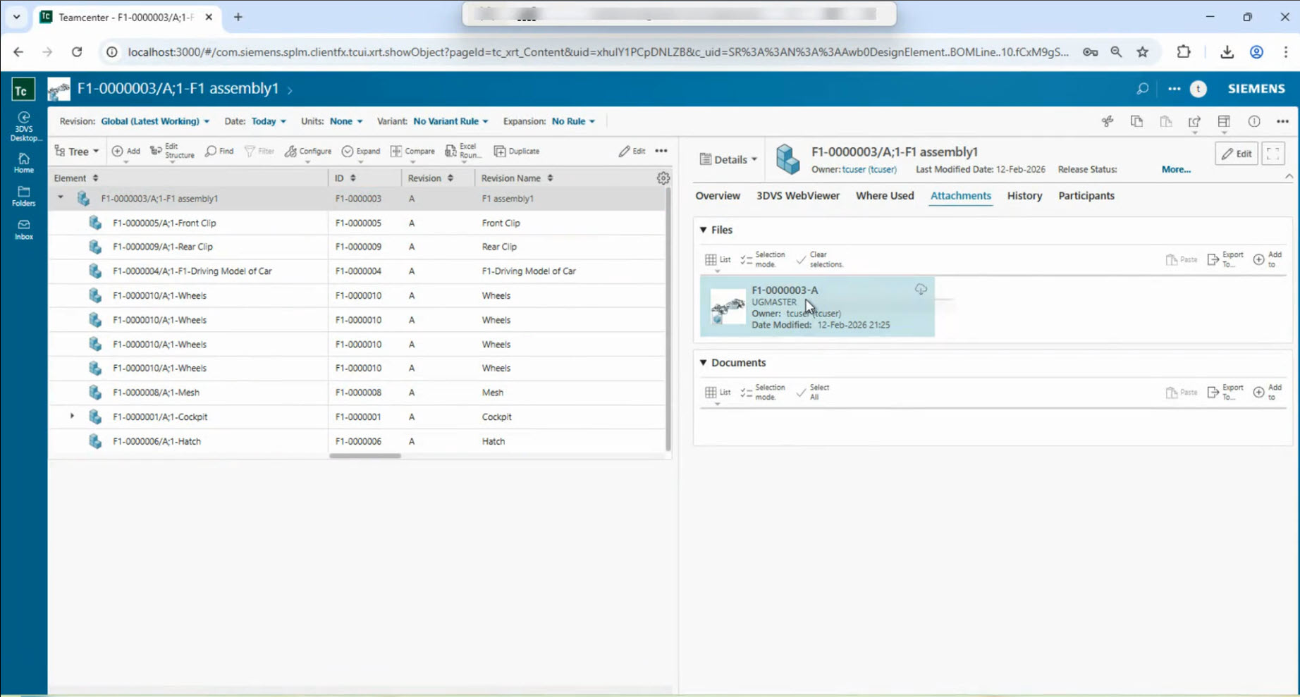Click the More... link next to Release Status

coord(1175,169)
